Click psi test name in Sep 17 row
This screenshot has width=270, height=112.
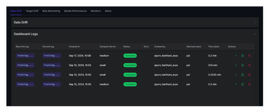tap(188, 56)
